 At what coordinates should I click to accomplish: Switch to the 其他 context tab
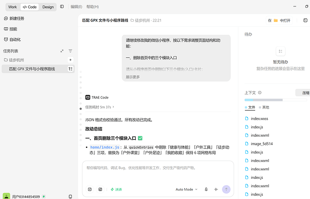coord(264,107)
